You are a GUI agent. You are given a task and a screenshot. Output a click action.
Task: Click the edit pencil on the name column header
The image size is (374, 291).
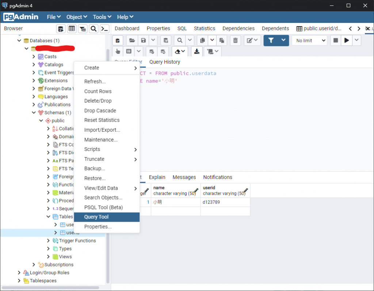(x=196, y=190)
